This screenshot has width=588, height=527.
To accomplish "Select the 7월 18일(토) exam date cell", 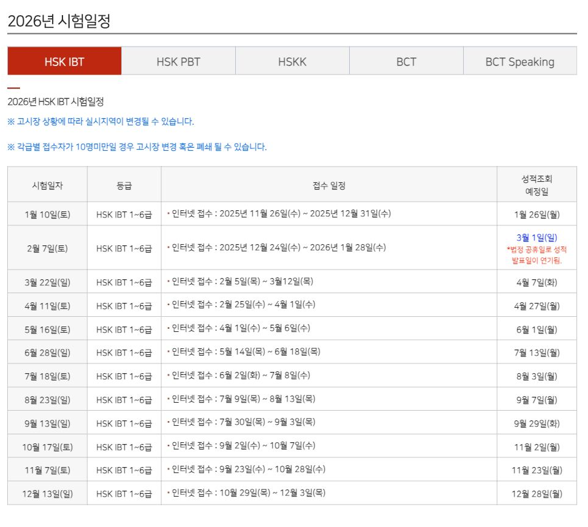I will (x=48, y=376).
